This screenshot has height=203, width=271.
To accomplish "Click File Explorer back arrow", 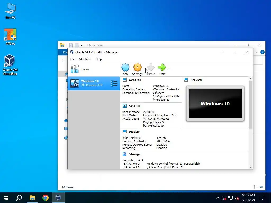I will click(63, 61).
